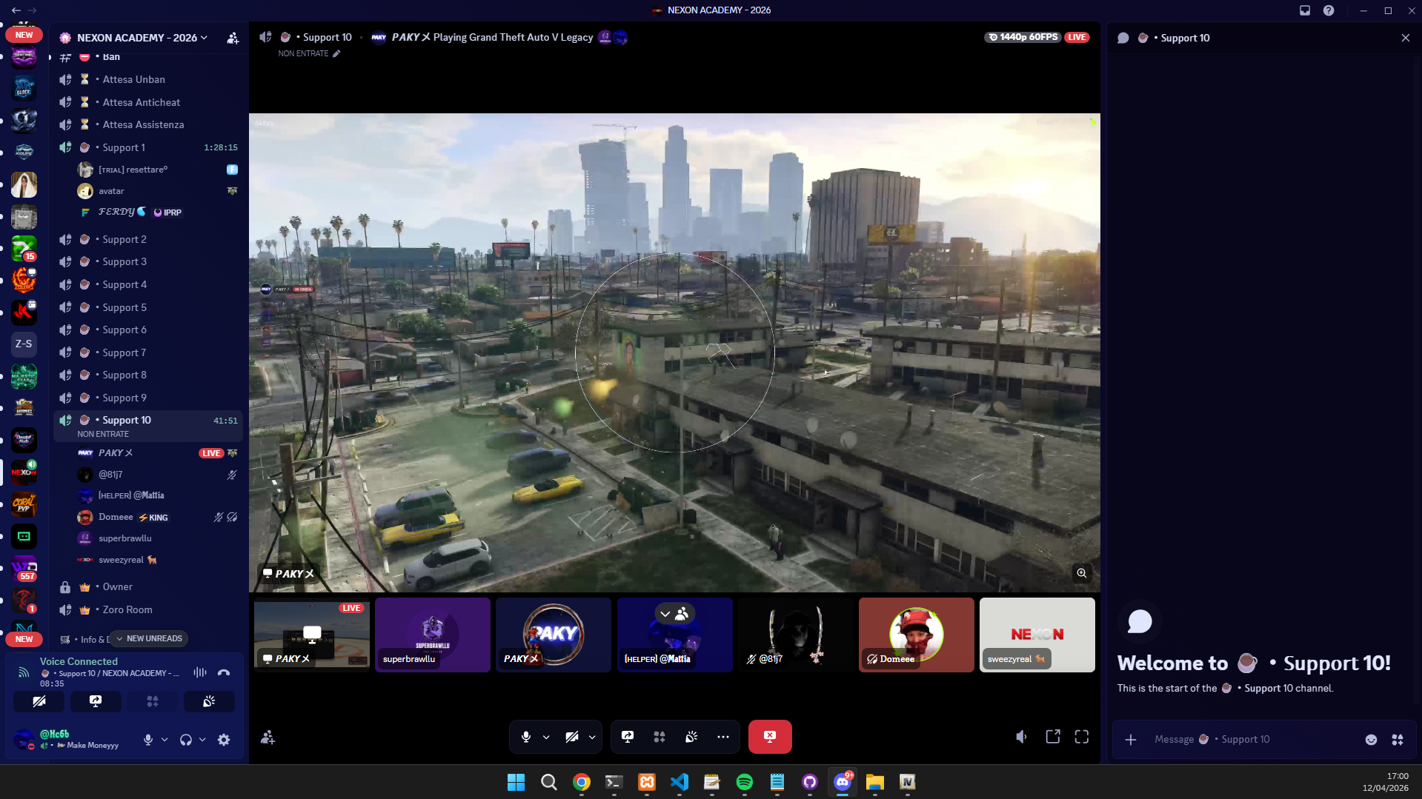Select user Domeee in the voice member list
The width and height of the screenshot is (1422, 799).
(x=158, y=517)
